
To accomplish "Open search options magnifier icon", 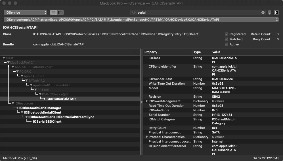I will [134, 12].
